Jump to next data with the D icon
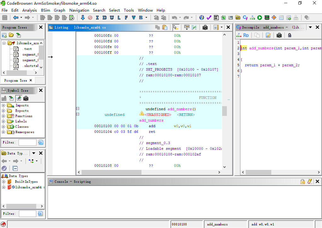The image size is (322, 228). [105, 18]
